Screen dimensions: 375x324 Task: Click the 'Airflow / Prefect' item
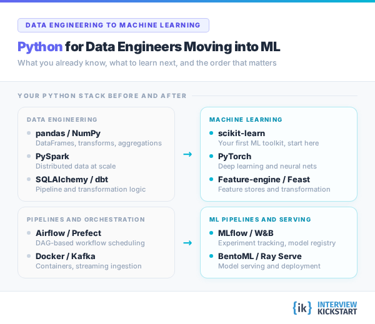point(68,233)
